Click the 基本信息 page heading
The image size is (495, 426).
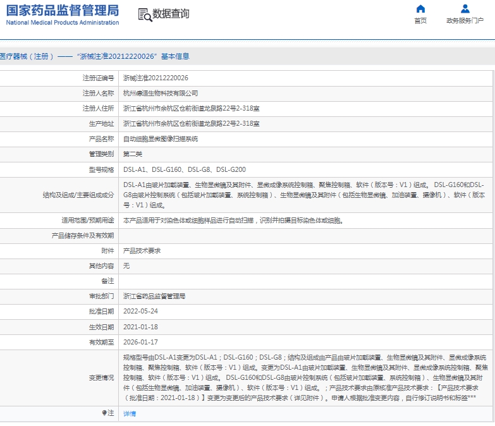point(175,56)
